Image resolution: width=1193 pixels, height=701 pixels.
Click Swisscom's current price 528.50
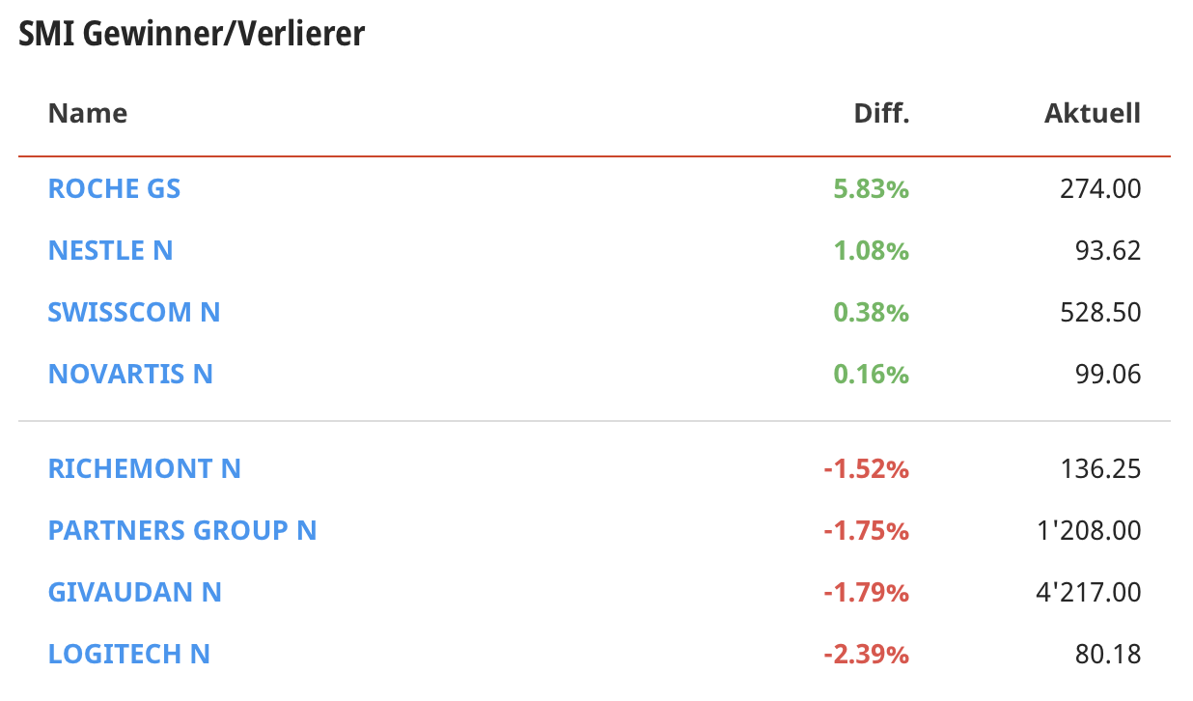pyautogui.click(x=1099, y=313)
